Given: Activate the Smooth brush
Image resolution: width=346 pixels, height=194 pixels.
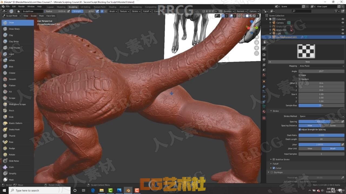Looking at the screenshot, I should (x=18, y=79).
